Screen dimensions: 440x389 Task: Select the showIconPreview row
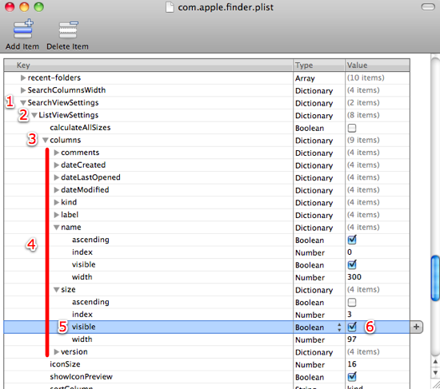pos(207,377)
